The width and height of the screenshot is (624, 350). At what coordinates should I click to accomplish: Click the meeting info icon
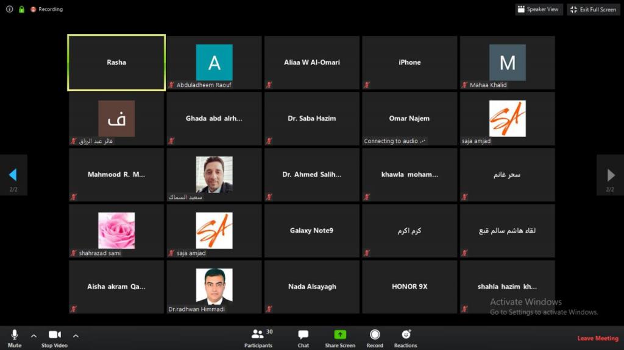pyautogui.click(x=9, y=9)
